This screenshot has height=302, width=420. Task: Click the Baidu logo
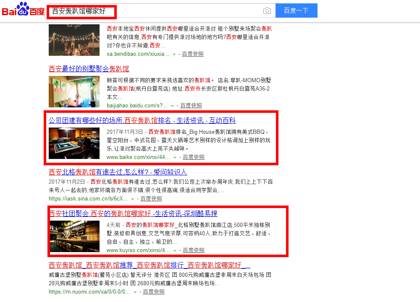coord(23,9)
